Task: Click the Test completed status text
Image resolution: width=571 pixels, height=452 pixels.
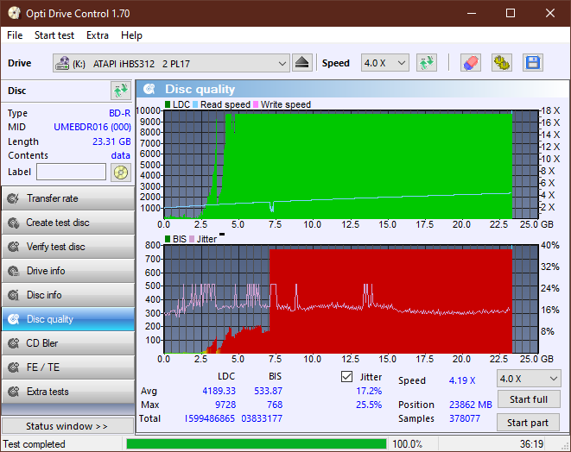Action: (35, 444)
